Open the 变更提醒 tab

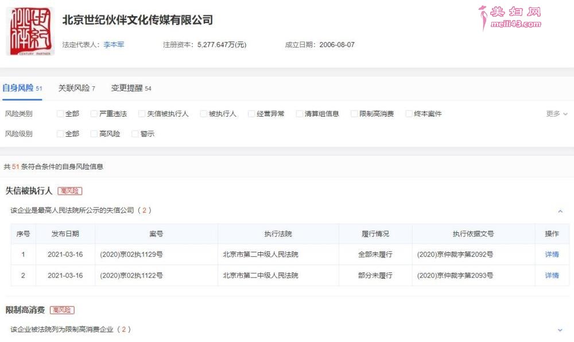tap(131, 88)
